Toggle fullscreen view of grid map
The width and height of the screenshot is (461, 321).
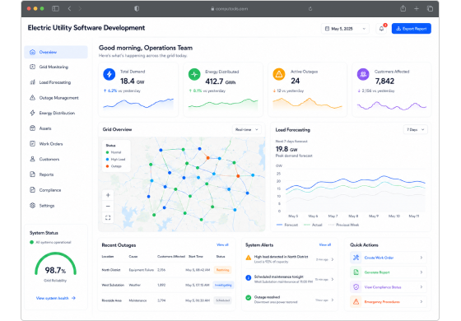pos(108,217)
